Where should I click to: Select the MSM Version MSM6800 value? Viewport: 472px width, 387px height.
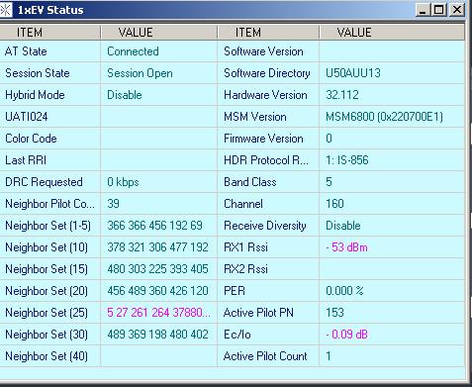[384, 117]
